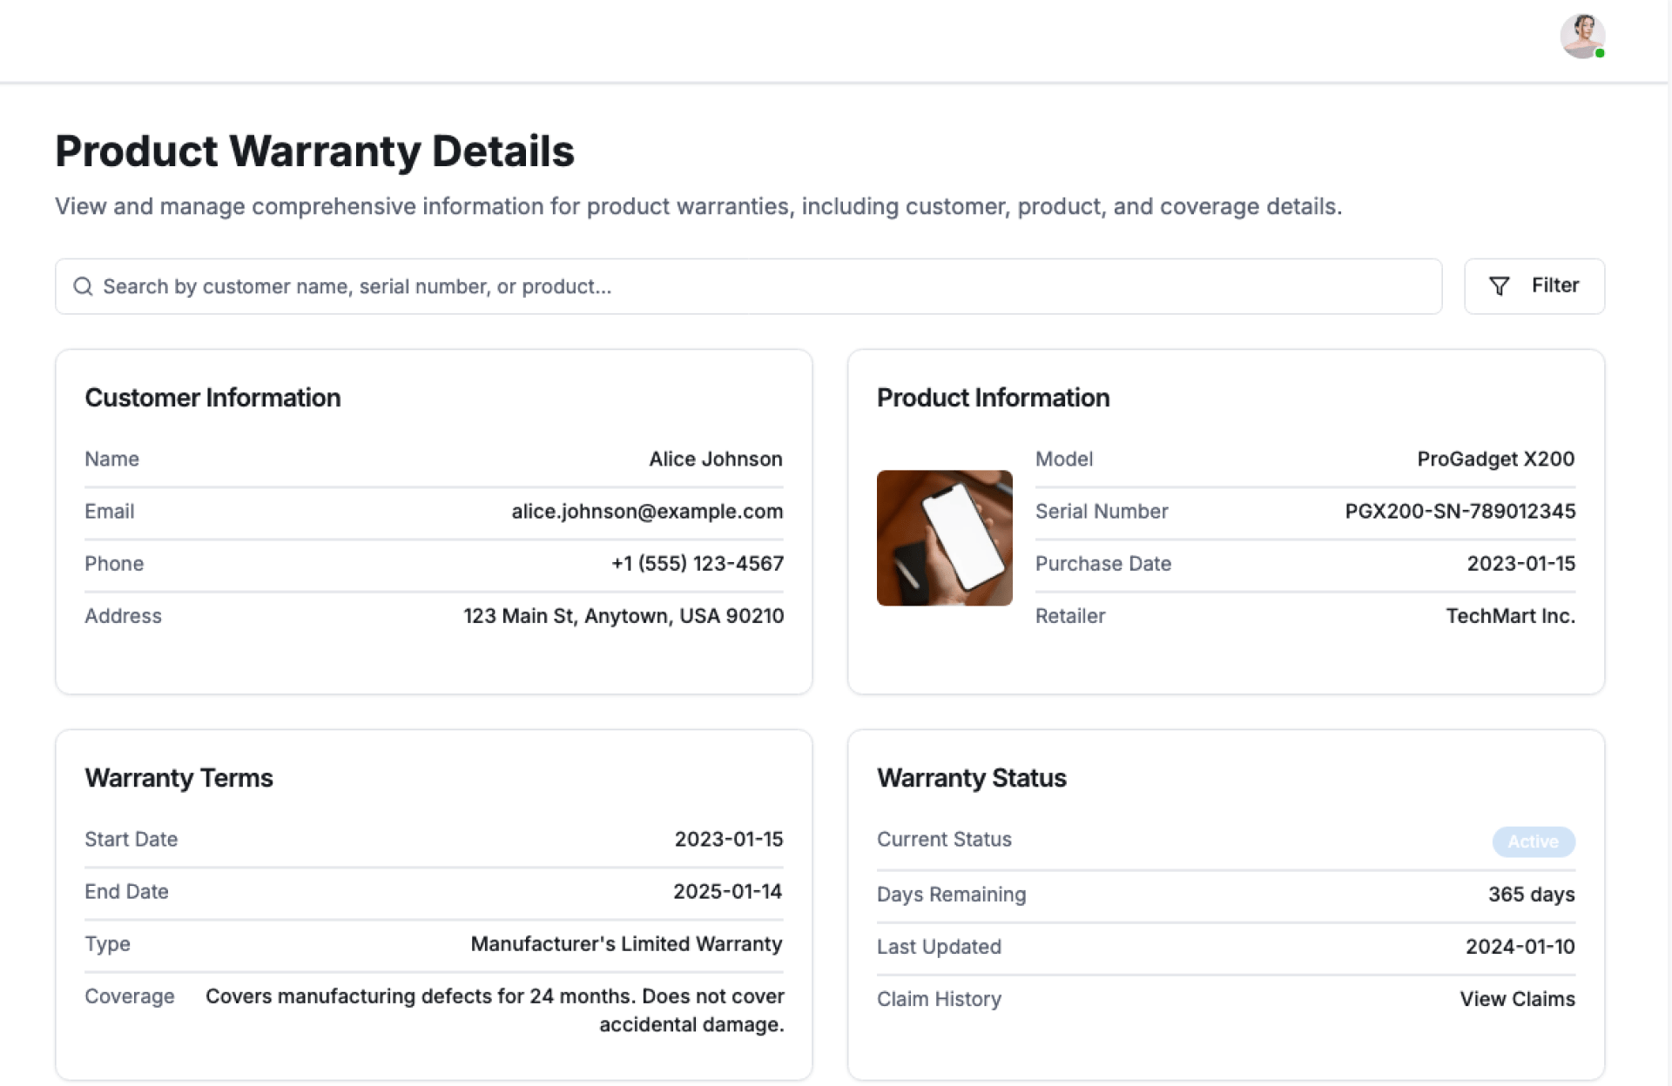Click the 365 days remaining value
This screenshot has width=1672, height=1086.
1531,895
